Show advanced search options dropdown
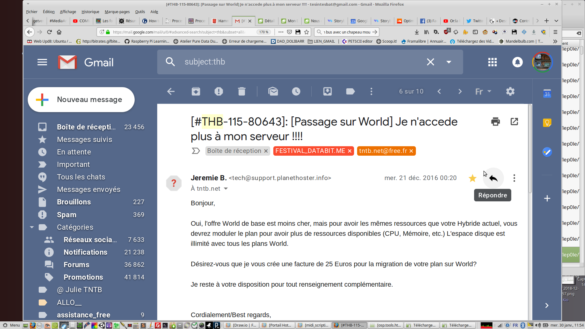The height and width of the screenshot is (329, 585). (x=448, y=62)
